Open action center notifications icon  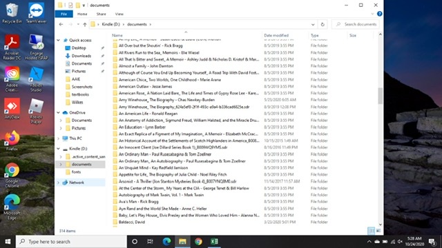[432, 242]
